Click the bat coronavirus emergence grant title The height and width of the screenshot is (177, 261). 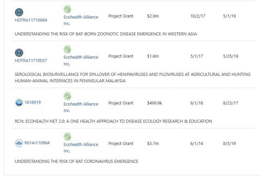(76, 161)
